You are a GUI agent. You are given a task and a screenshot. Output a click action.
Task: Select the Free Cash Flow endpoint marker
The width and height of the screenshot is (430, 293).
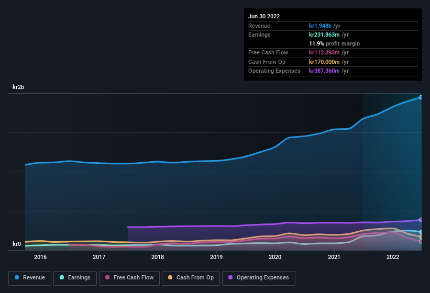(421, 241)
